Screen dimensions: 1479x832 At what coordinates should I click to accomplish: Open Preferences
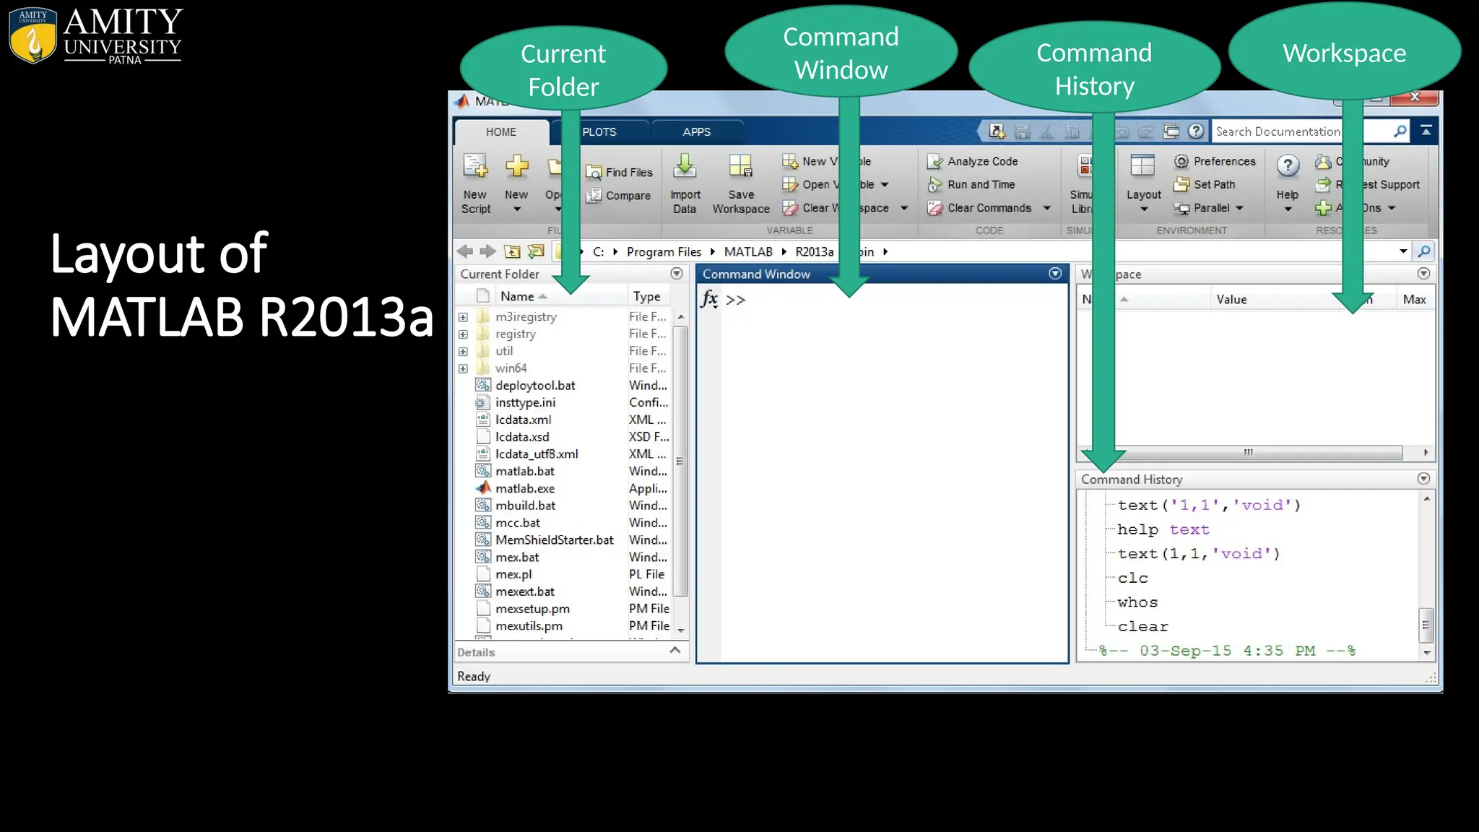click(1215, 161)
